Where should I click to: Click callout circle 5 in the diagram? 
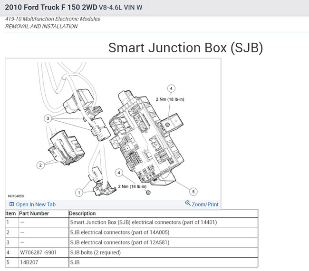[193, 192]
